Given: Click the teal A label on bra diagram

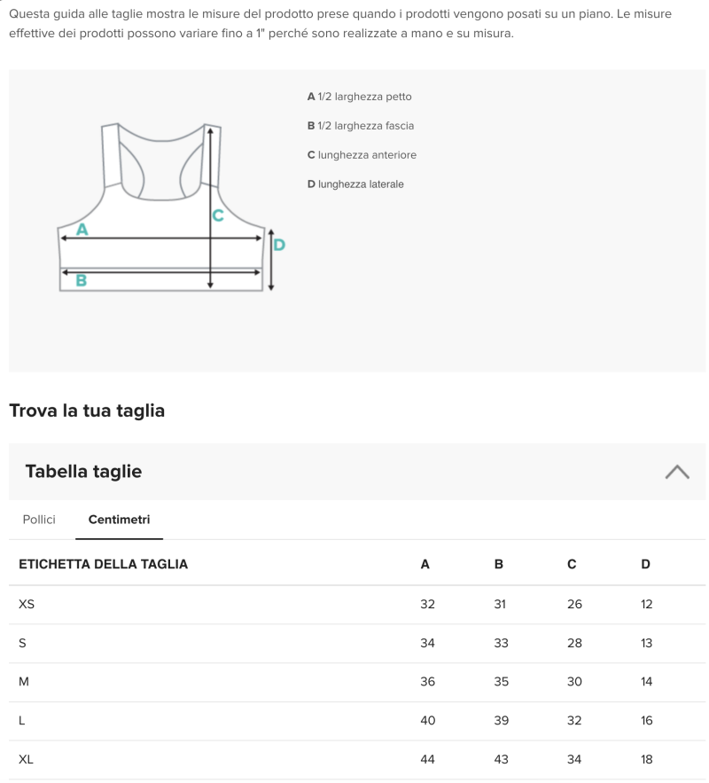Looking at the screenshot, I should (82, 230).
